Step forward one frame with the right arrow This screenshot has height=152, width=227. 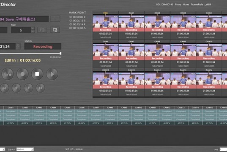coord(28,88)
